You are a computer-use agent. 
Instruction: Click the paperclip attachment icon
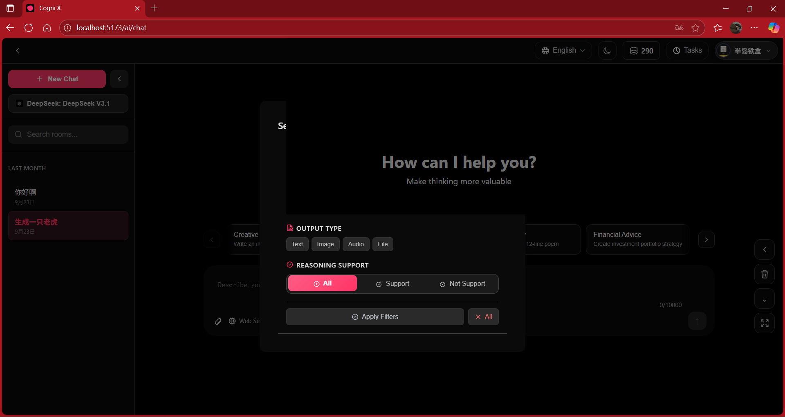point(218,321)
